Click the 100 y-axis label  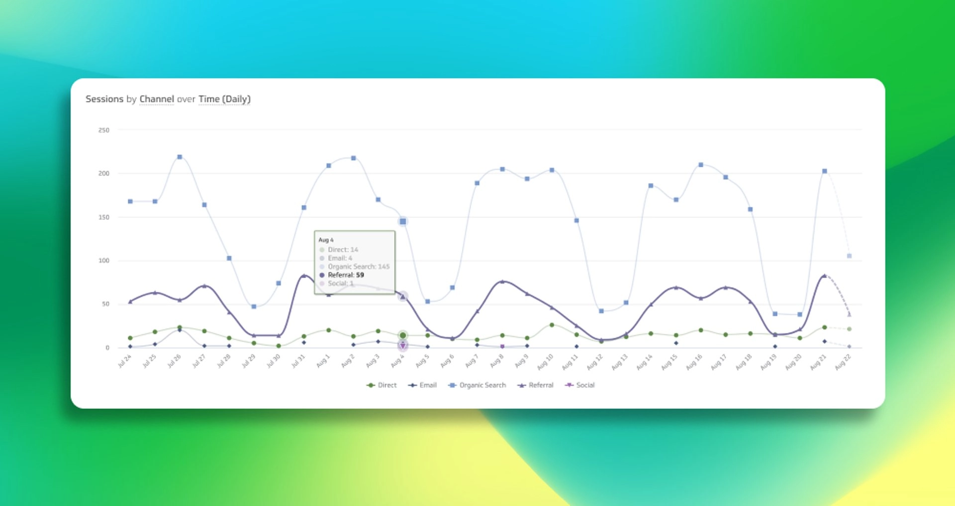coord(103,261)
